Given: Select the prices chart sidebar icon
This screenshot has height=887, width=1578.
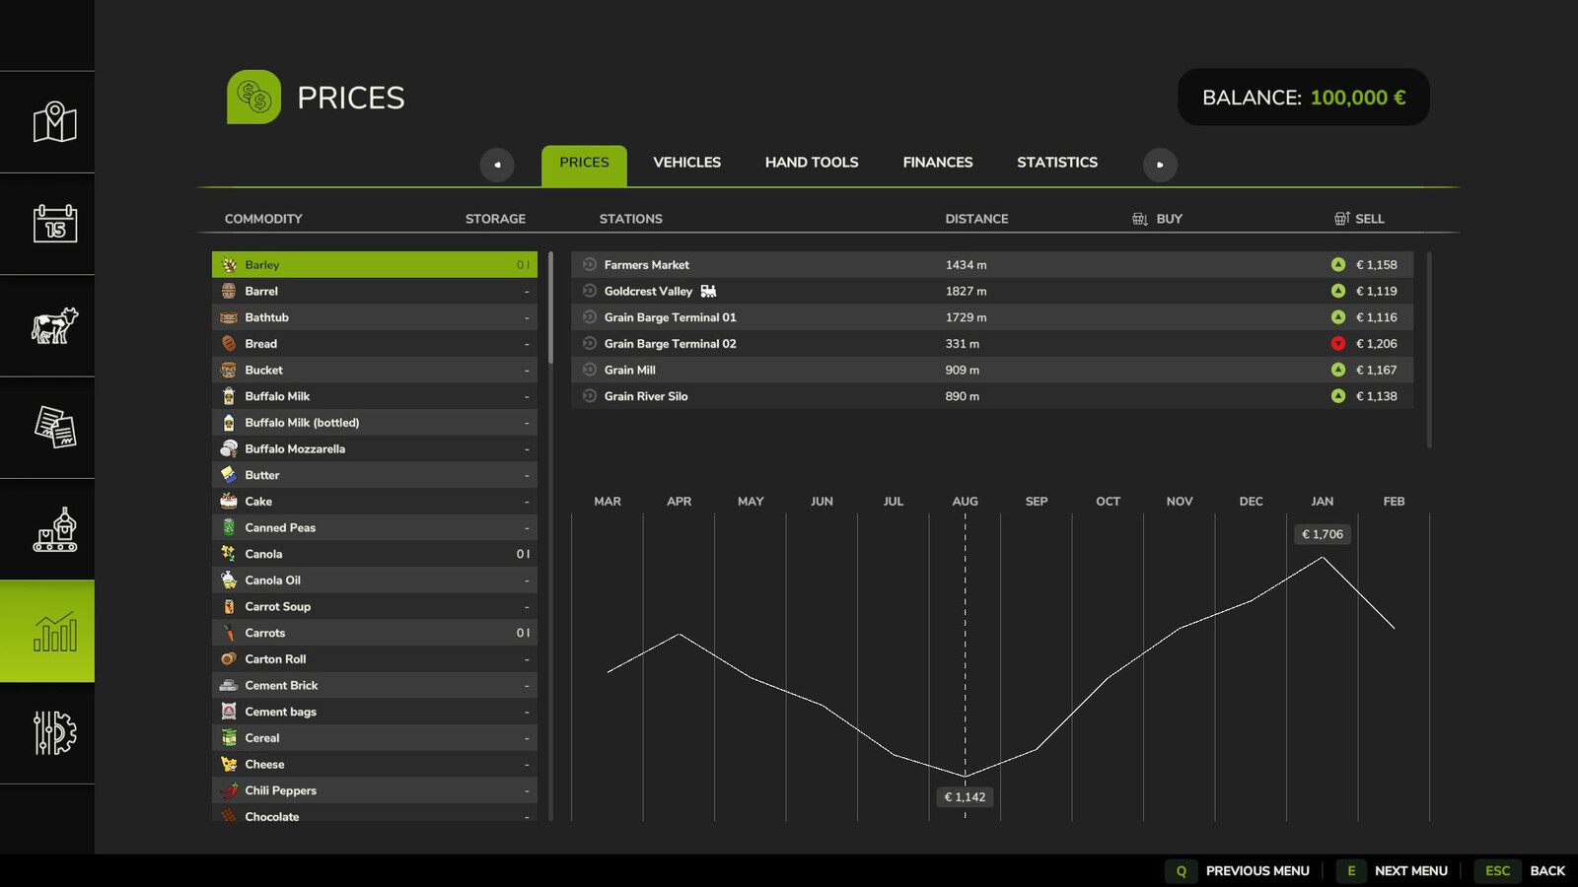Looking at the screenshot, I should 54,632.
